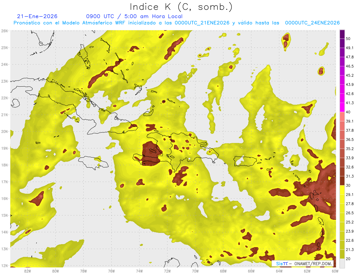Click the latitude axis label "14N"
356x275 pixels.
4,232
